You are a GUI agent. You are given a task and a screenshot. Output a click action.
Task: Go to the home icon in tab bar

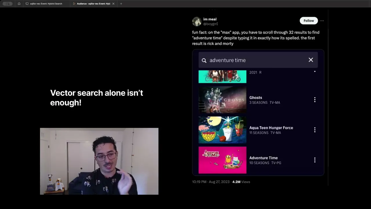click(19, 4)
